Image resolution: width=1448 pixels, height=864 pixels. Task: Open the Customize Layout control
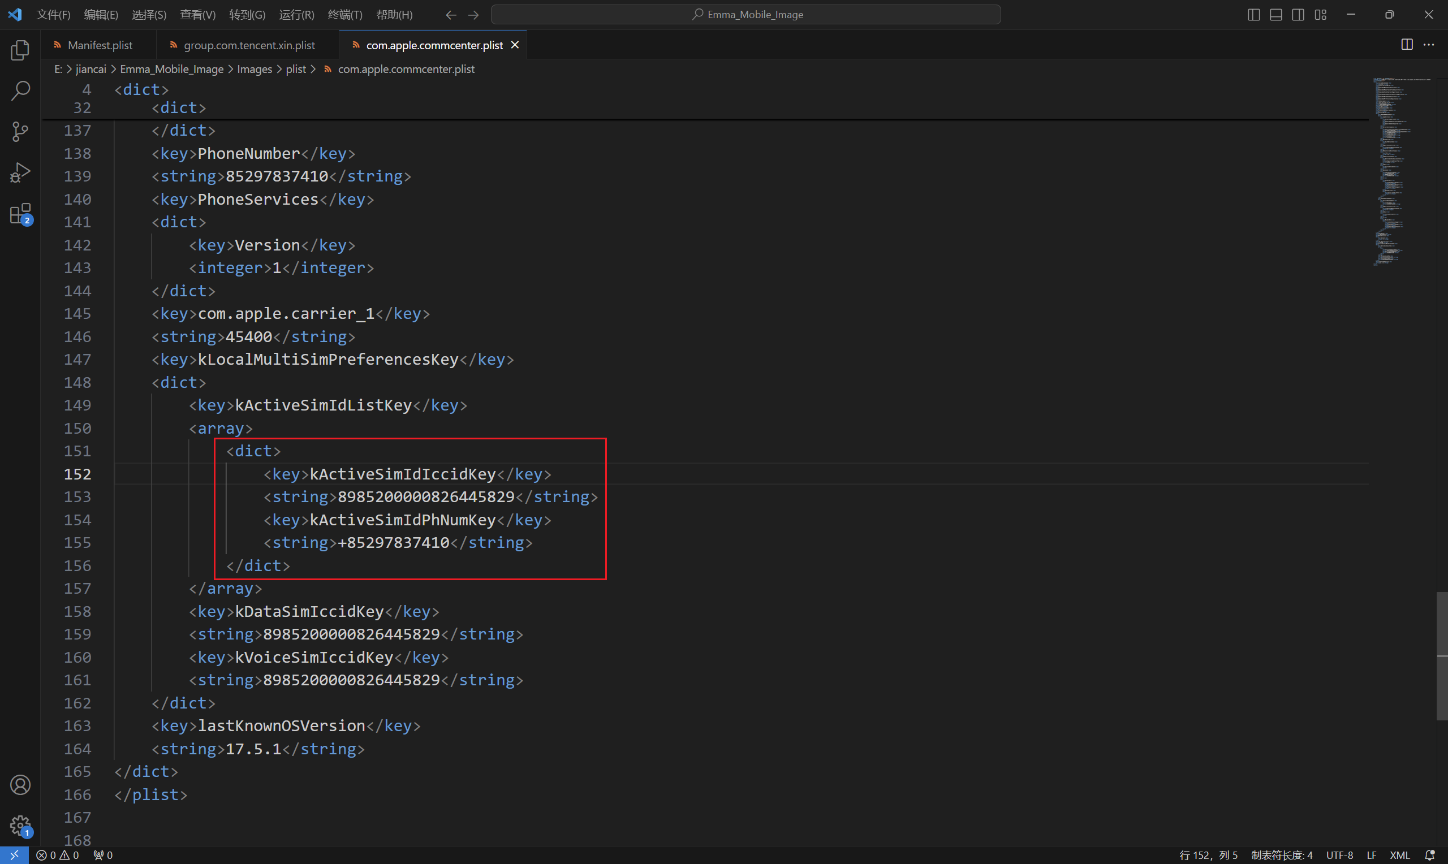click(x=1321, y=15)
